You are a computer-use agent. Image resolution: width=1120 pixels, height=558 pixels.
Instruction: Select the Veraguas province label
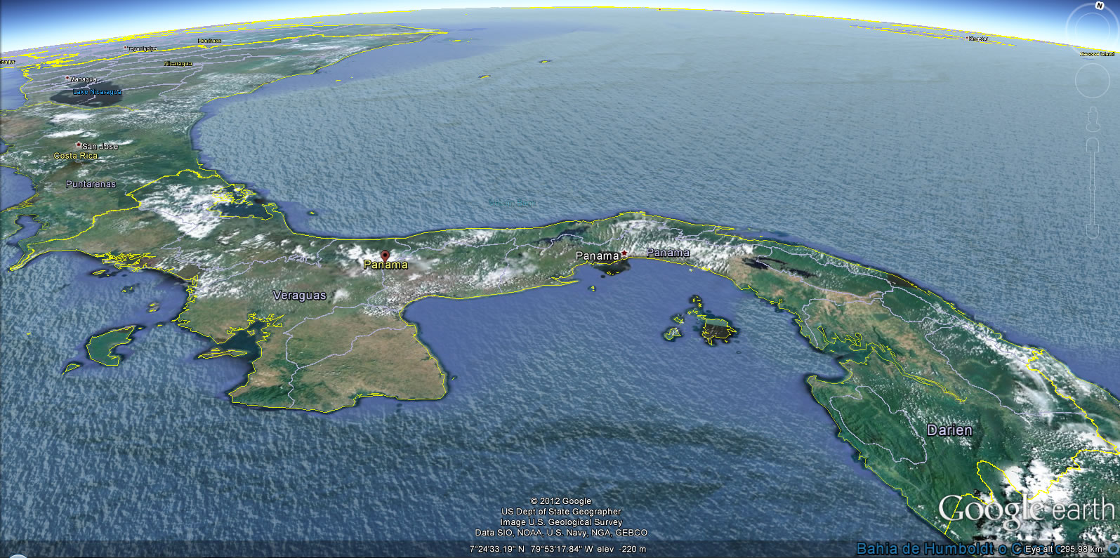pyautogui.click(x=299, y=295)
